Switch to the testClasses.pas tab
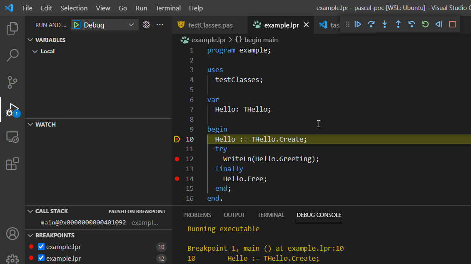 point(209,25)
